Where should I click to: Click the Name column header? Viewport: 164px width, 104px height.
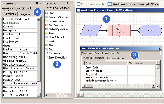(106, 63)
